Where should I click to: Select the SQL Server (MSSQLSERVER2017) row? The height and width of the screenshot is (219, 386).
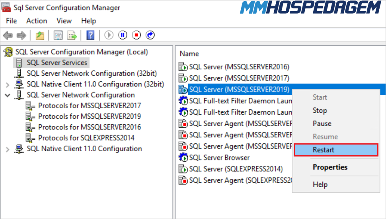coord(239,78)
